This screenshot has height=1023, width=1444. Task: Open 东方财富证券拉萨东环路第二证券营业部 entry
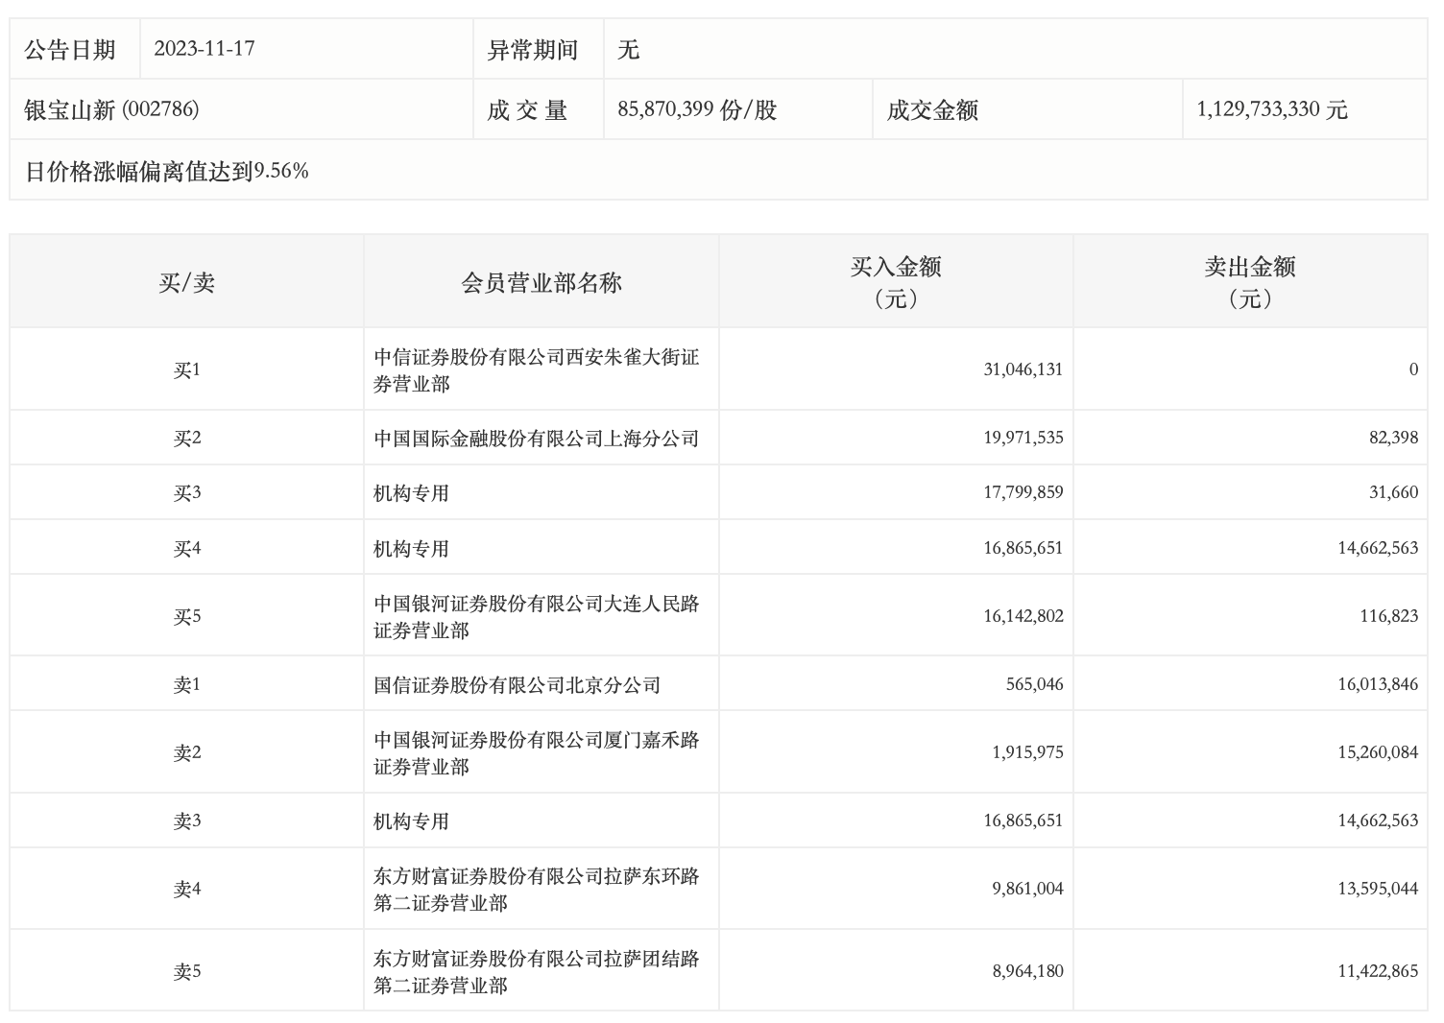click(x=536, y=890)
